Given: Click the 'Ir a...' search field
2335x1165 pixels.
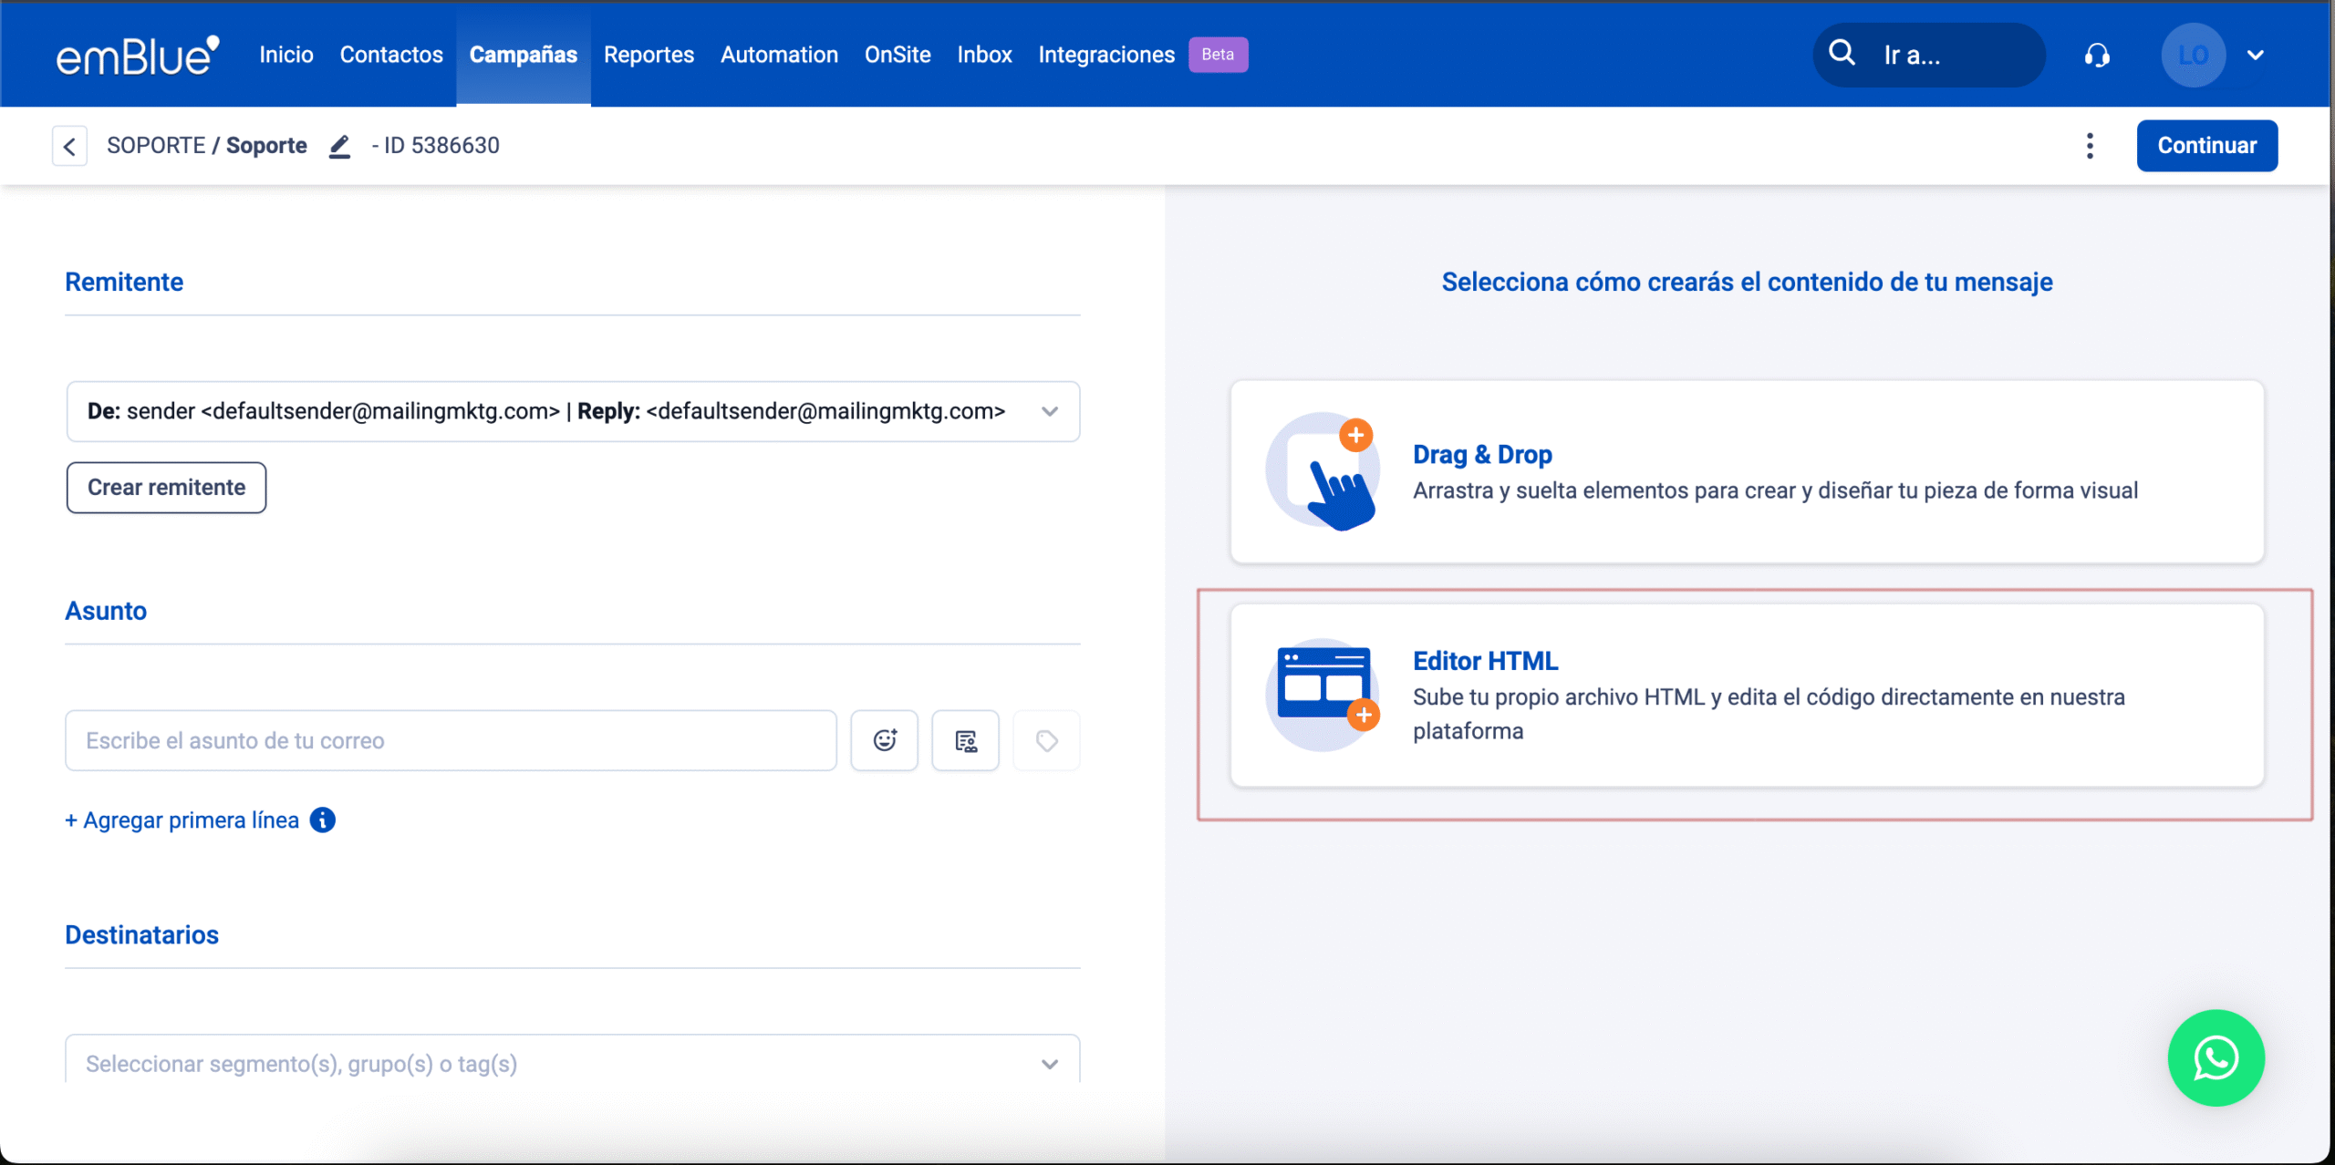Looking at the screenshot, I should [1929, 55].
